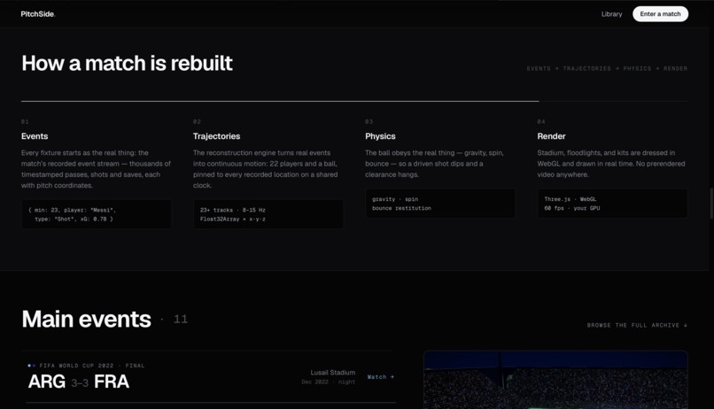Click the events count 11
The height and width of the screenshot is (409, 714).
(x=181, y=319)
